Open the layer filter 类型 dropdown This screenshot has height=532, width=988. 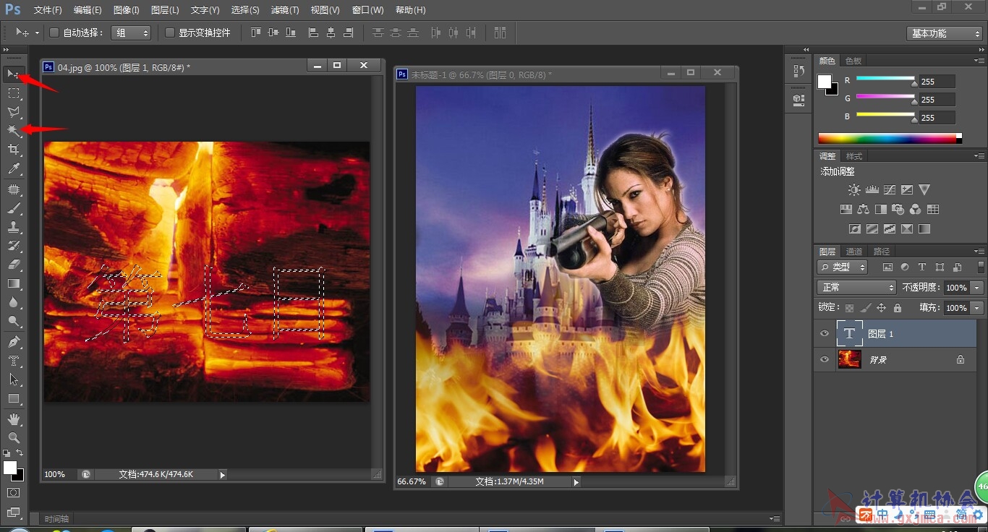[843, 267]
